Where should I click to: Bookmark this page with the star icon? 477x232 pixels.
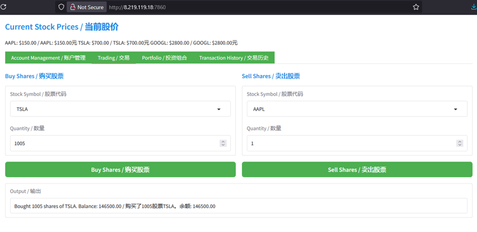point(416,7)
